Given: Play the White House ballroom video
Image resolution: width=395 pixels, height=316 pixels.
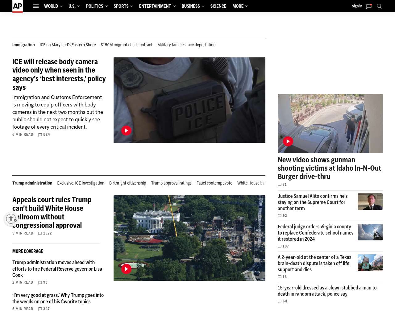Looking at the screenshot, I should point(126,269).
